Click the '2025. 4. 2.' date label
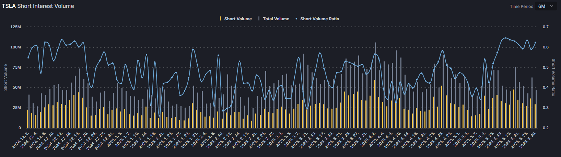This screenshot has width=561, height=157. click(368, 139)
